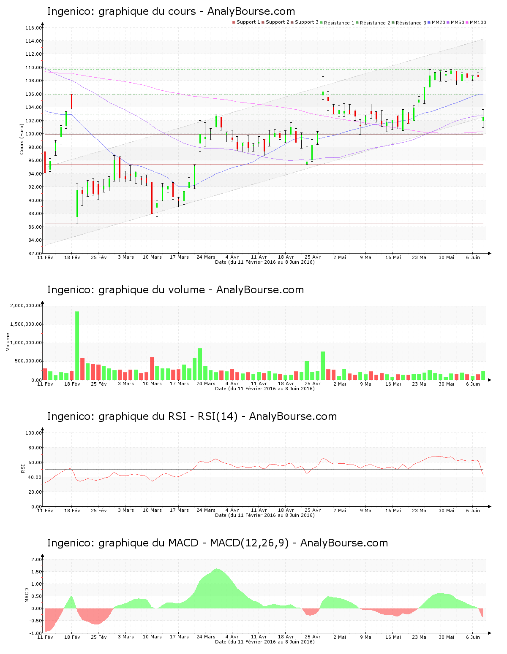Click the -0.50 value on MACD axis

tap(36, 621)
